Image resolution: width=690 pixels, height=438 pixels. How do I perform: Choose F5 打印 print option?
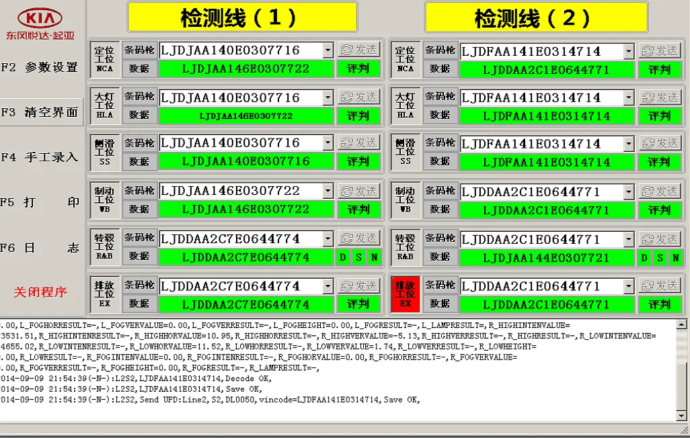(x=40, y=202)
